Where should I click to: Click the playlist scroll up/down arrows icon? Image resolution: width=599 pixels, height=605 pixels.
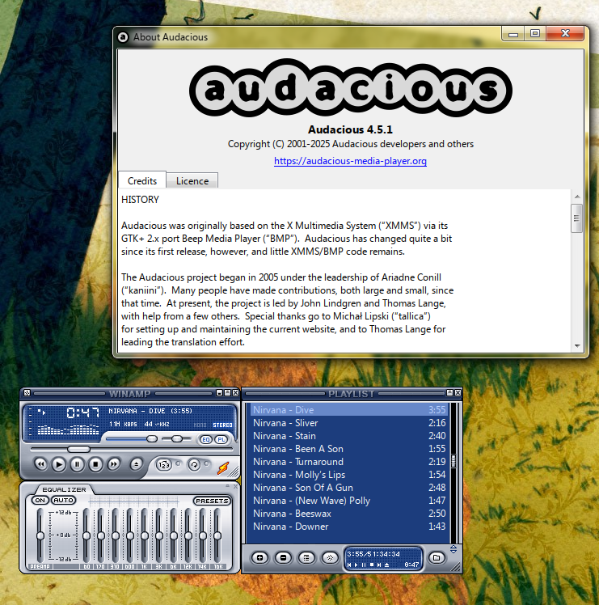pyautogui.click(x=453, y=549)
